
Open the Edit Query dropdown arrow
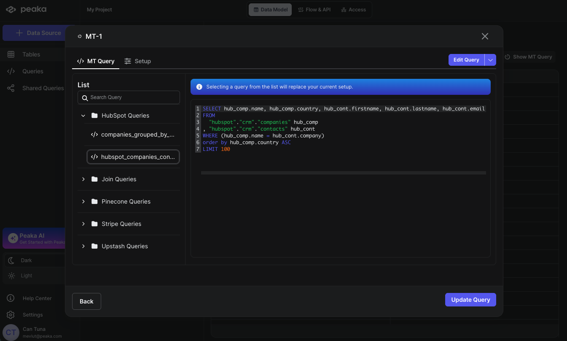(490, 60)
